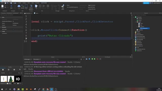Collapse the Workspace tree node
Viewport: 162px width, 91px height.
[134, 17]
